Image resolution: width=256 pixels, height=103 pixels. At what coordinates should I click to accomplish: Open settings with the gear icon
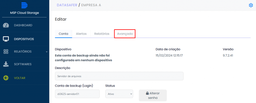tap(251, 5)
